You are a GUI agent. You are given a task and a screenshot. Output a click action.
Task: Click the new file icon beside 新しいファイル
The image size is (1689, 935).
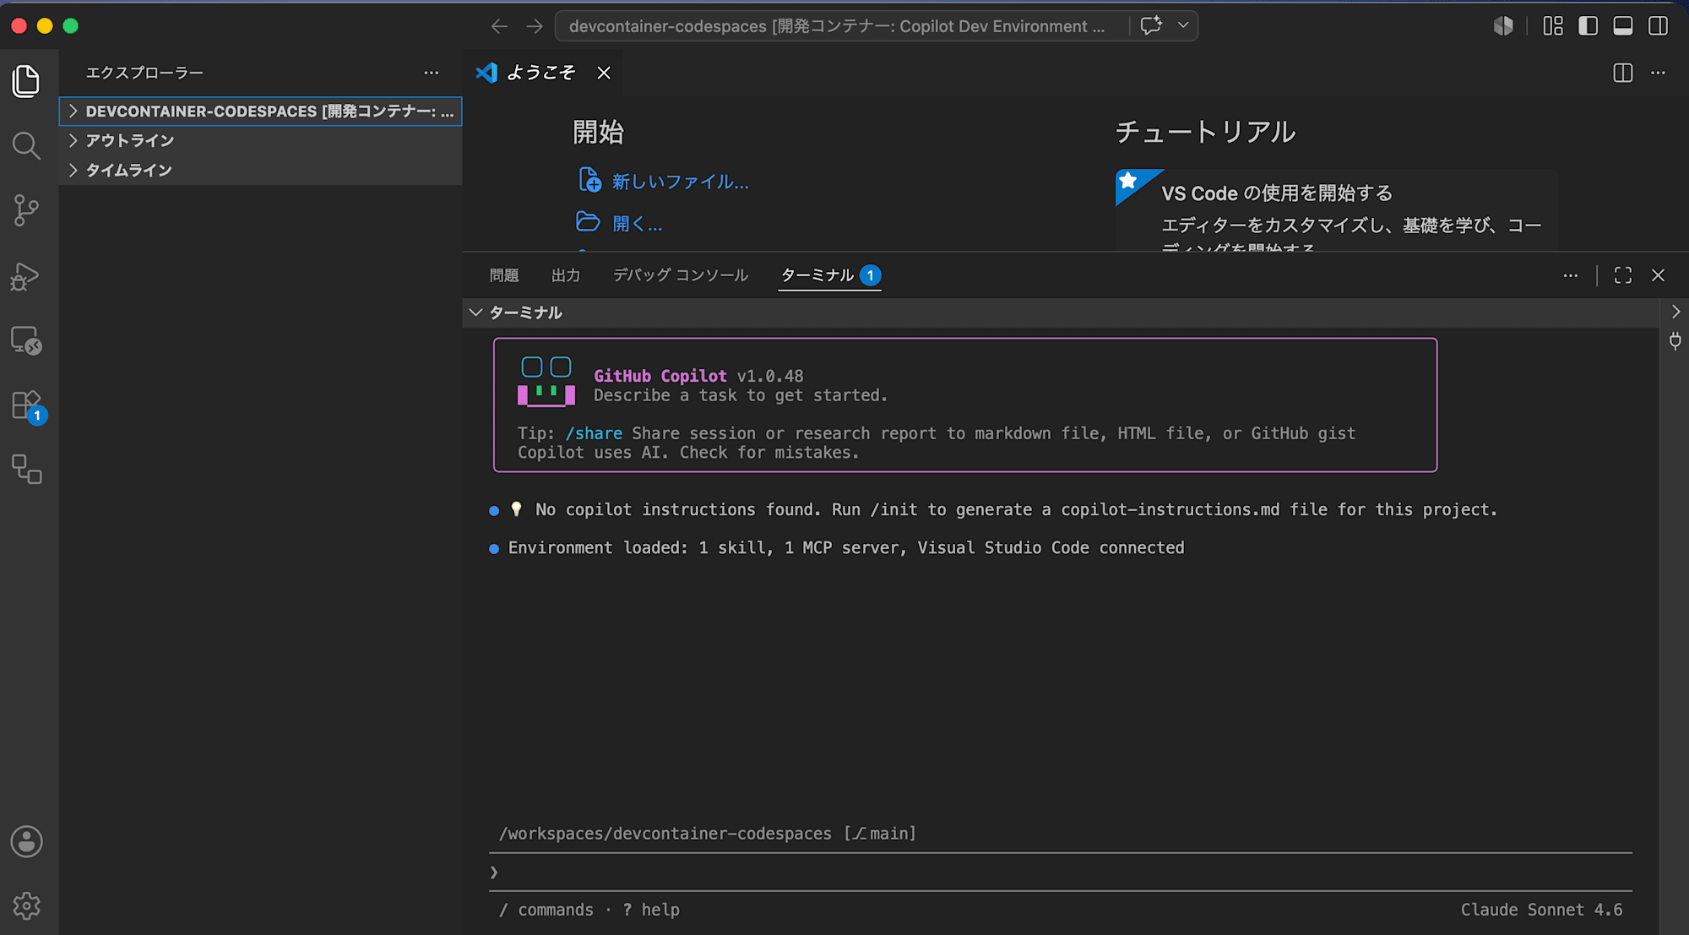click(x=589, y=180)
